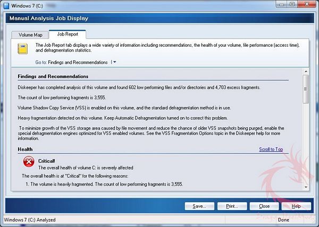319x227 pixels.
Task: Close the window with the red X
Action: coord(307,4)
